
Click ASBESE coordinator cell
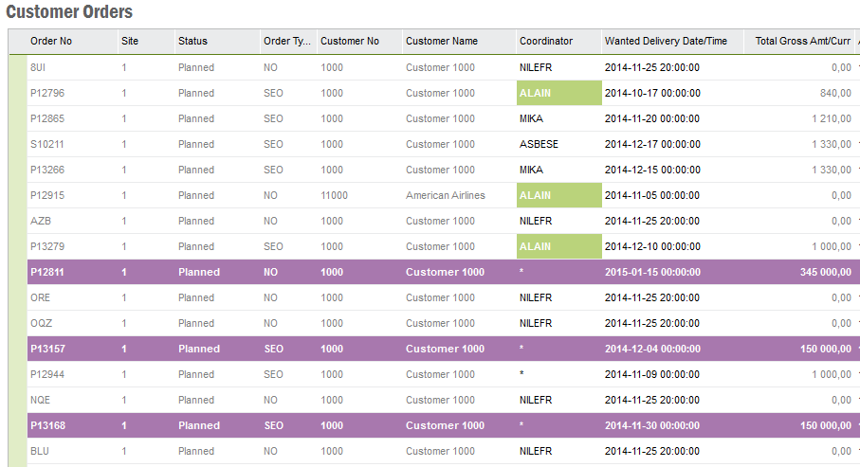(x=538, y=144)
